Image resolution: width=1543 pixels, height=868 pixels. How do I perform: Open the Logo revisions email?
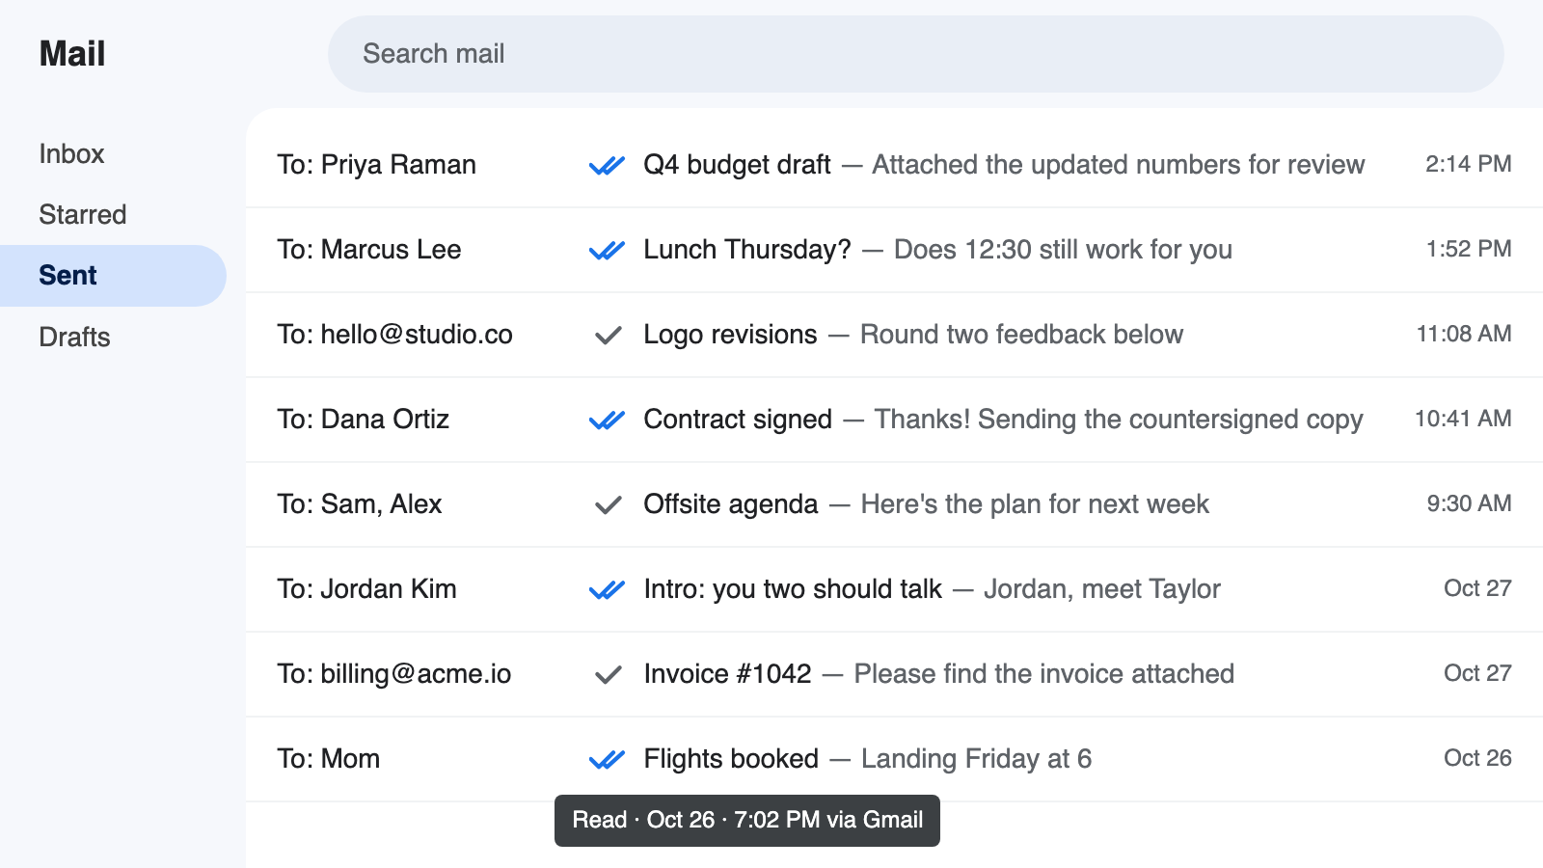click(x=894, y=335)
